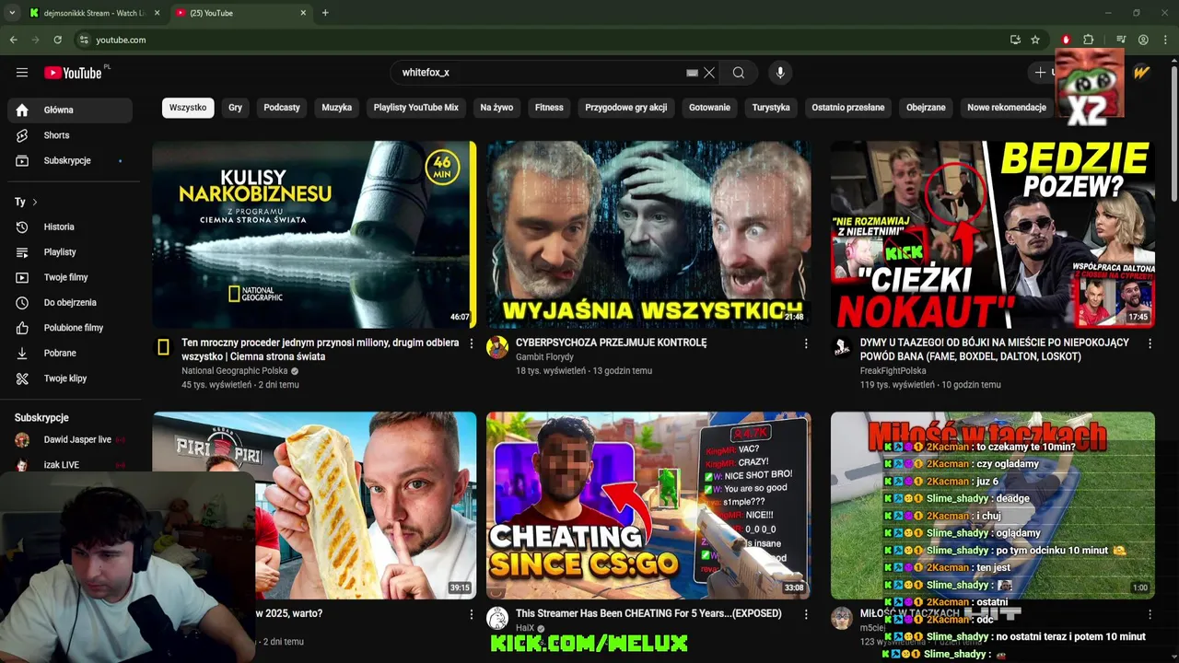Open Dawid Jasper live subscription

coord(70,440)
